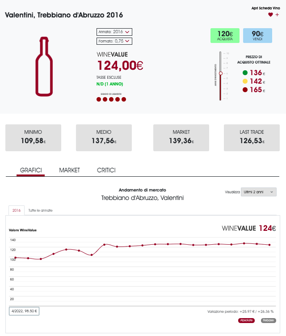Viewport: 286px width, 336px height.
Task: Open the Annata 2016 dropdown
Action: tap(114, 32)
